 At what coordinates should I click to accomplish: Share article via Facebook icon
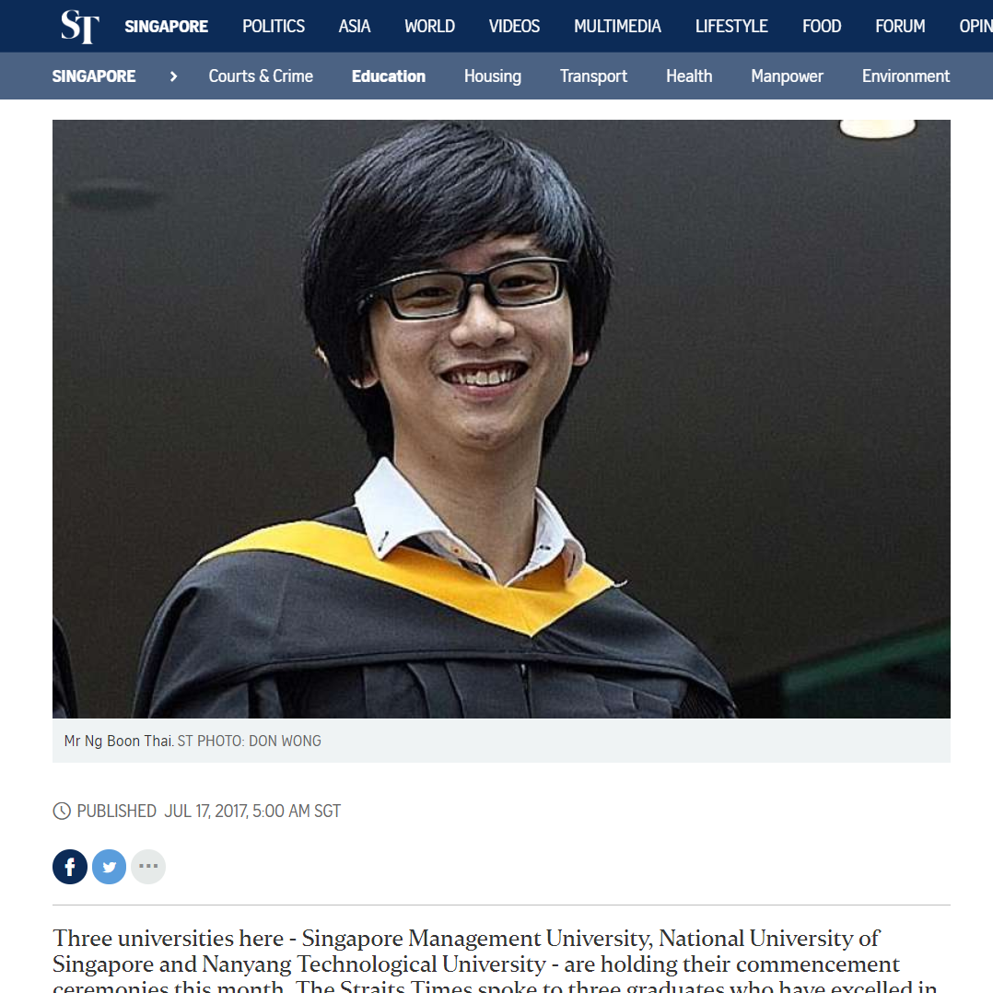70,866
